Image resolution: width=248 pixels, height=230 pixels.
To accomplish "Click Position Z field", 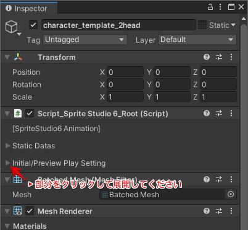I will (218, 72).
